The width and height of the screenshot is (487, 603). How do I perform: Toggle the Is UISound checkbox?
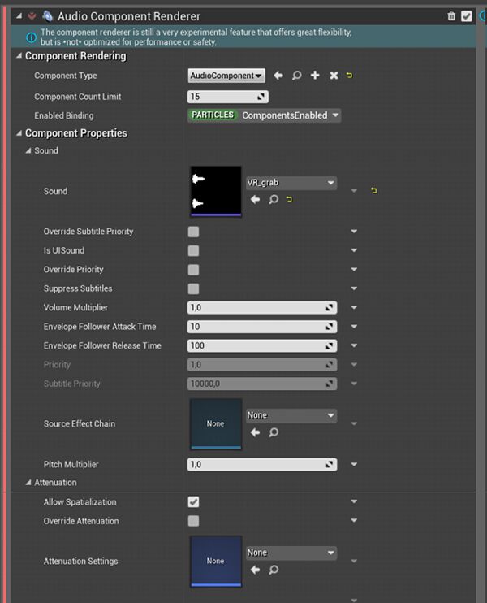193,250
